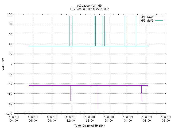Click the x-axis label '120318 04:00'

pyautogui.click(x=33, y=119)
